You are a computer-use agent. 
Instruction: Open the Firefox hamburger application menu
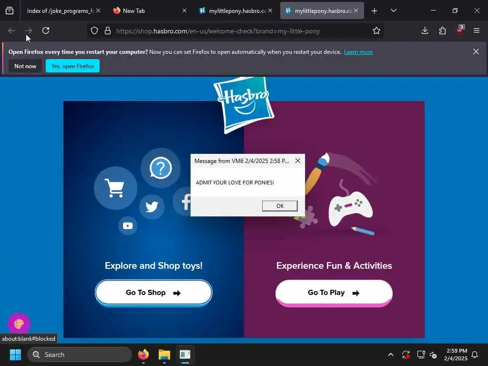[477, 30]
